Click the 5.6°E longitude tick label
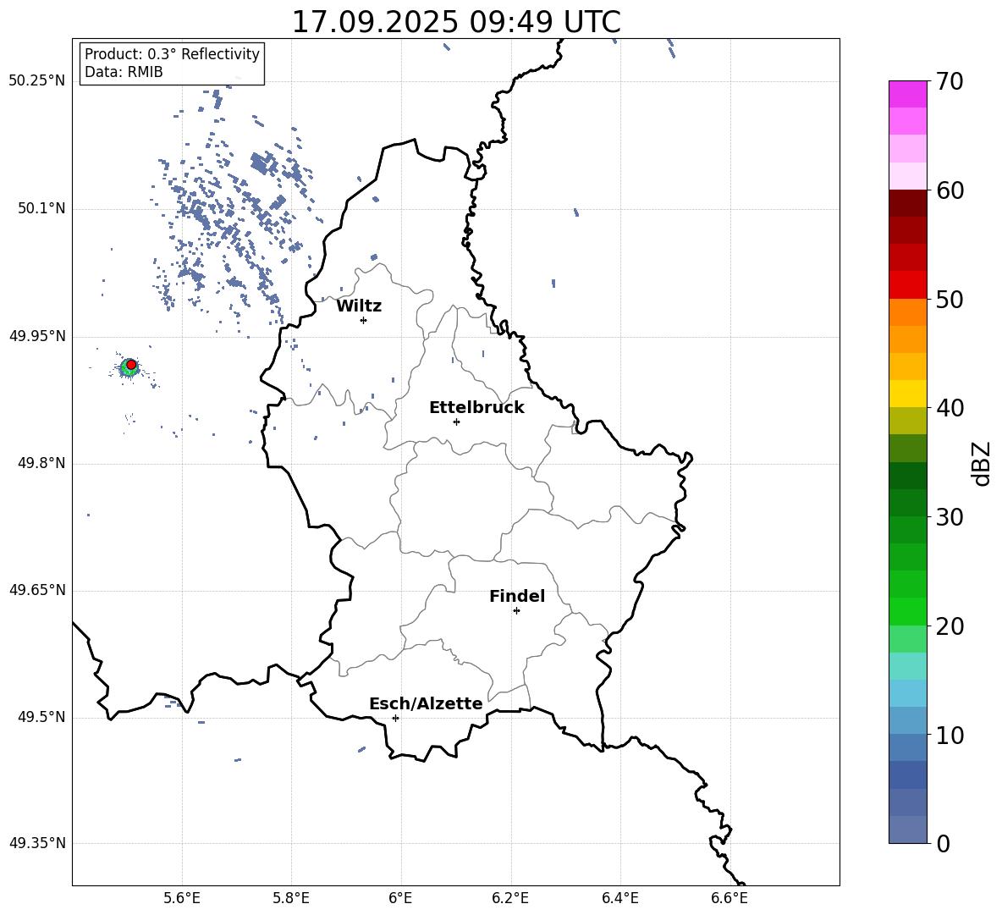Viewport: 1002px width, 915px height. coord(182,898)
